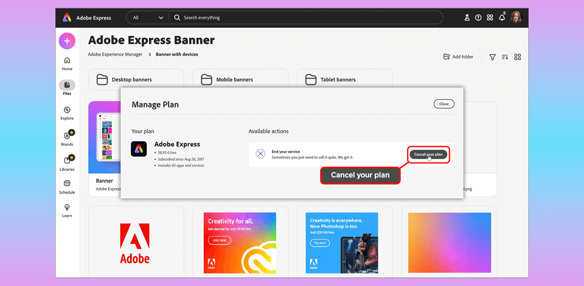Open the Desktop banners folder
Image resolution: width=584 pixels, height=286 pixels.
pos(136,79)
